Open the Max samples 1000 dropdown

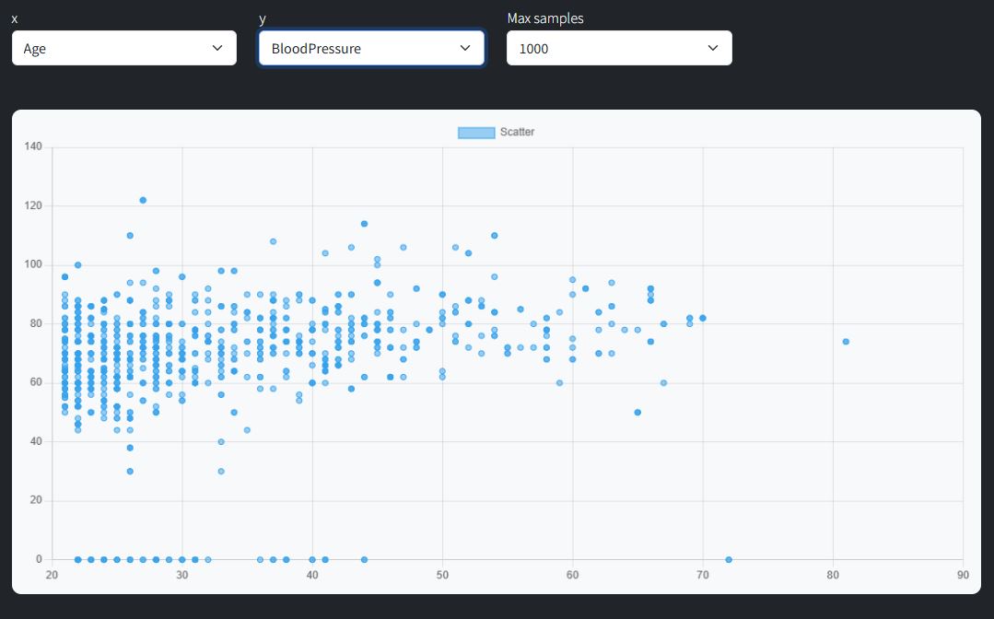(x=618, y=48)
